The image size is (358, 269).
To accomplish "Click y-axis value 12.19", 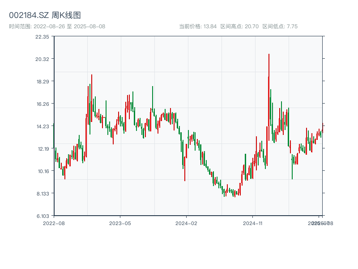I will pyautogui.click(x=43, y=149).
